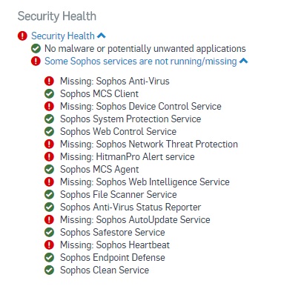284x289 pixels.
Task: Click green check icon for No malware
Action: click(x=36, y=48)
